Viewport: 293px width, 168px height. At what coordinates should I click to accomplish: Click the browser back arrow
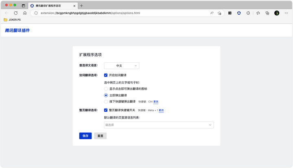[7, 13]
